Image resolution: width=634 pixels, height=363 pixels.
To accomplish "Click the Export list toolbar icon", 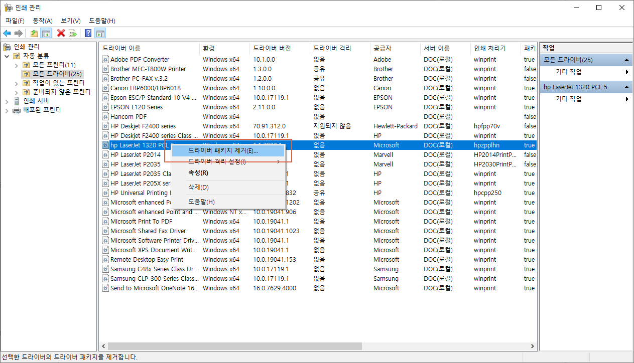I will click(73, 33).
